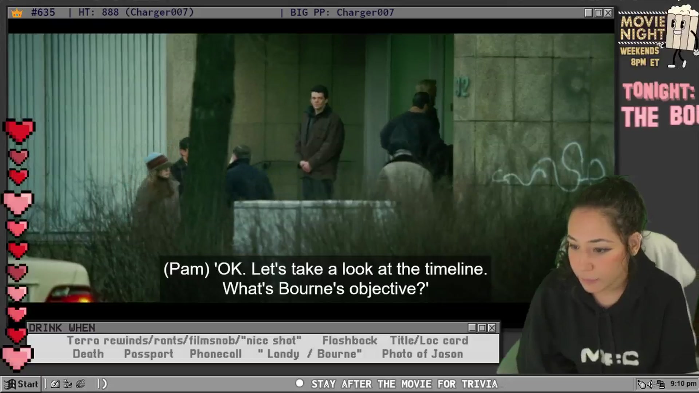Click the mouse icon in system tray
Screen dimensions: 699x393
[x=641, y=384]
